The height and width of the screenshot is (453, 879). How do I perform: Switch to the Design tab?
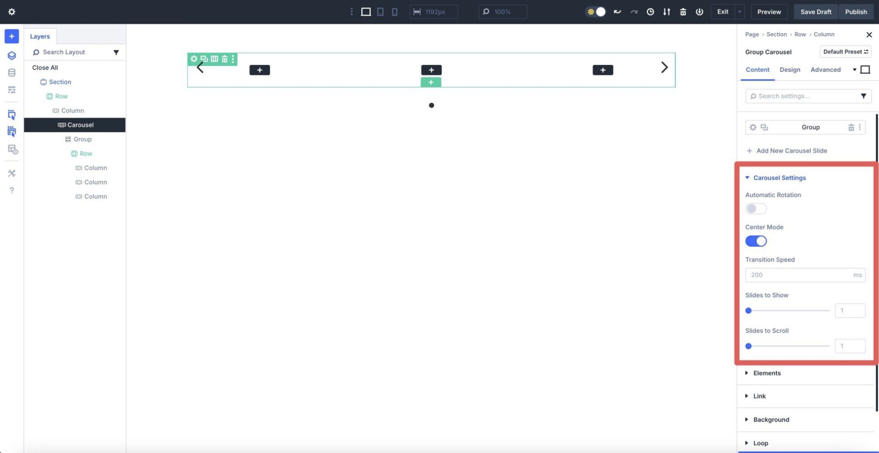coord(790,69)
